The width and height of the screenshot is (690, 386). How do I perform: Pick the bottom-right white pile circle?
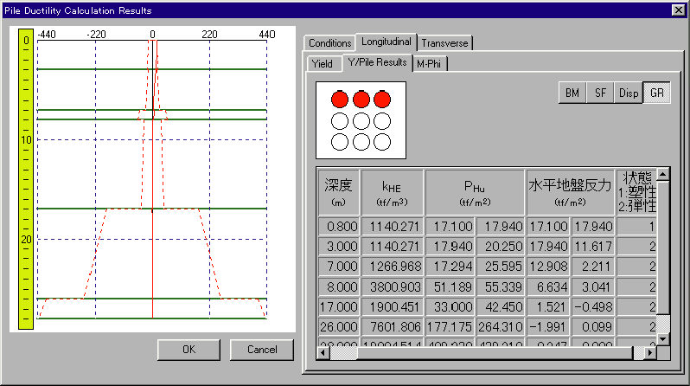point(381,141)
